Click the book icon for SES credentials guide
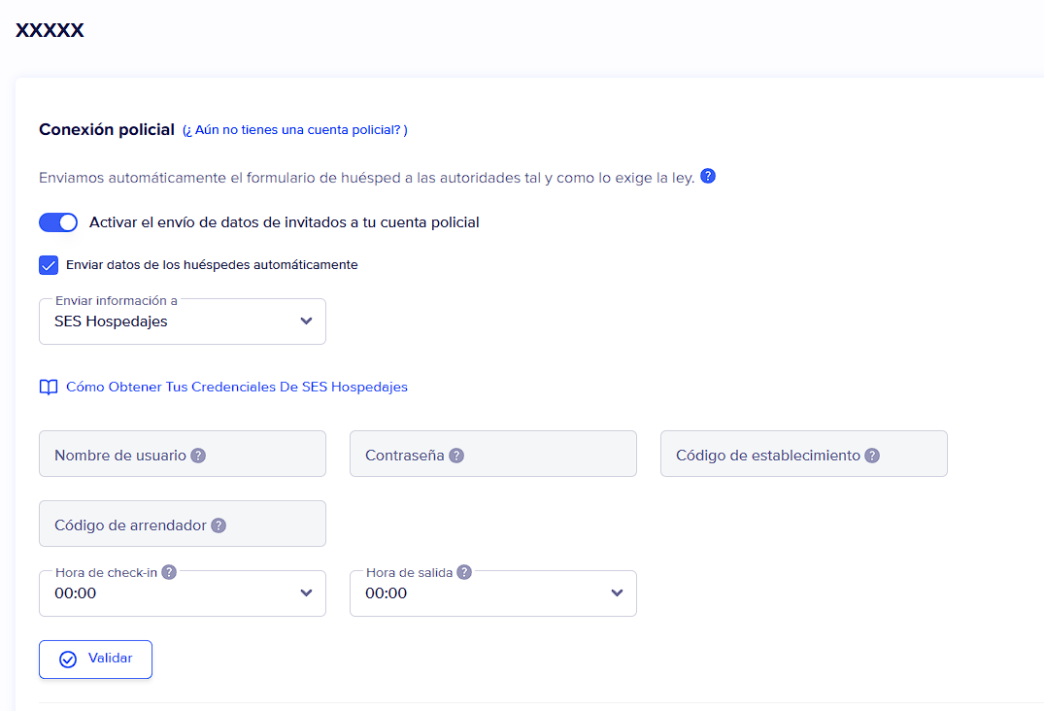The width and height of the screenshot is (1044, 711). [x=49, y=388]
